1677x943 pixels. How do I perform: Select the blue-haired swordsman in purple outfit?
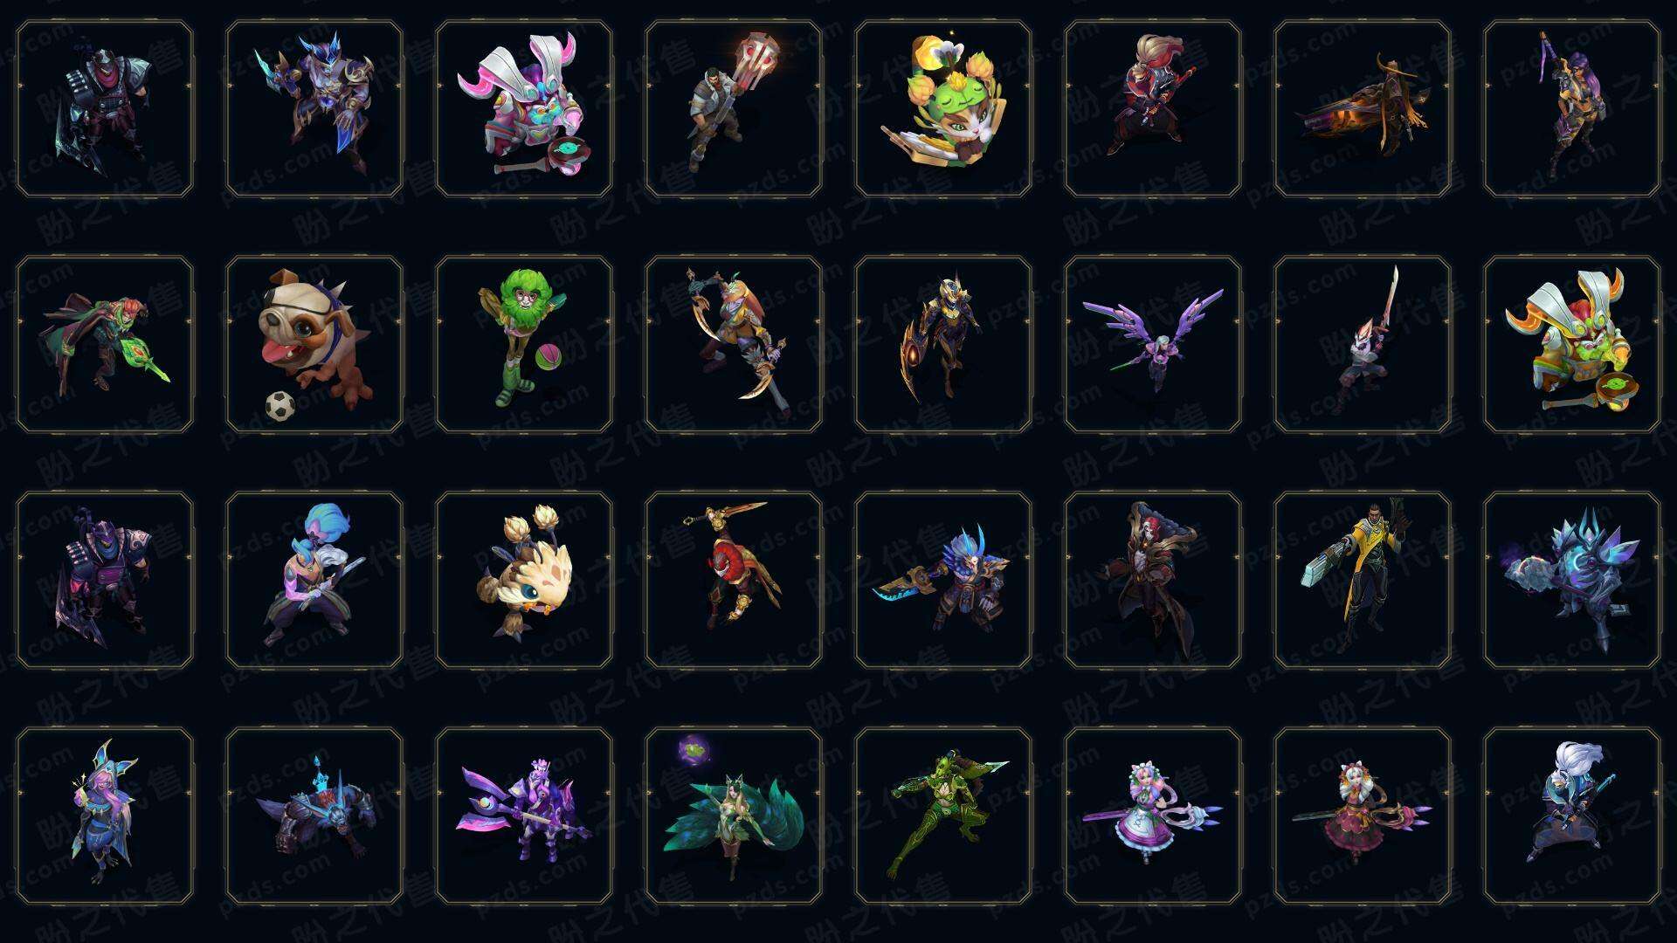(x=314, y=580)
